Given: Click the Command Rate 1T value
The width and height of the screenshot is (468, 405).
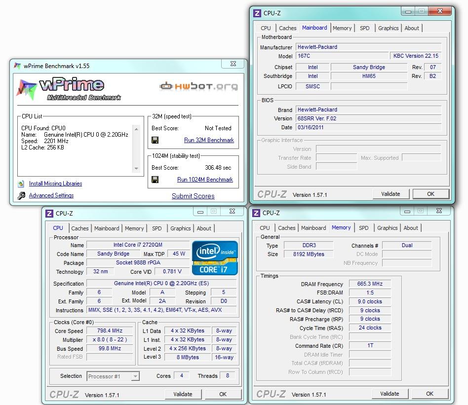Looking at the screenshot, I should coord(370,345).
